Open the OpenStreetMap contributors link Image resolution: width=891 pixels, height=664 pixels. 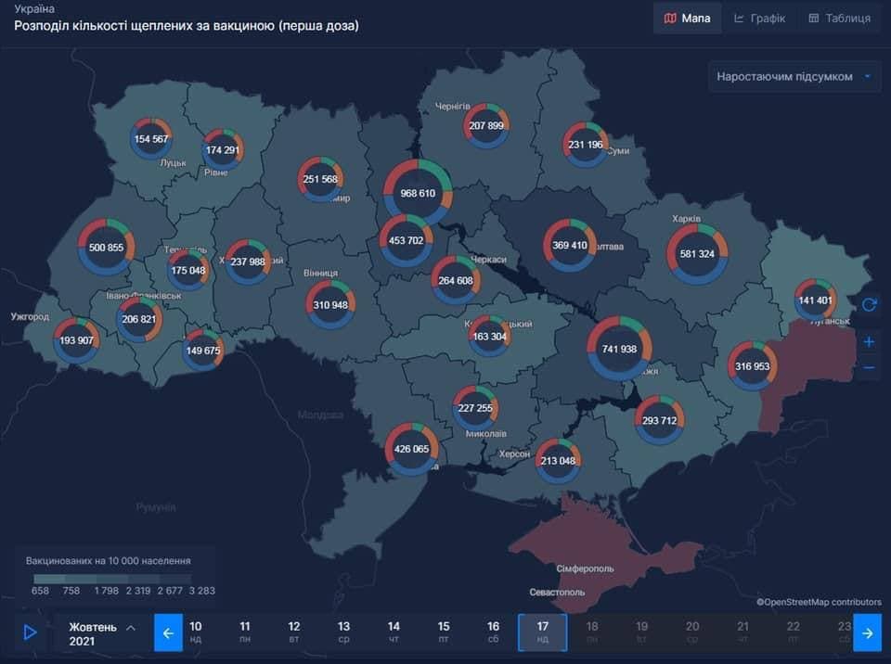(x=819, y=602)
